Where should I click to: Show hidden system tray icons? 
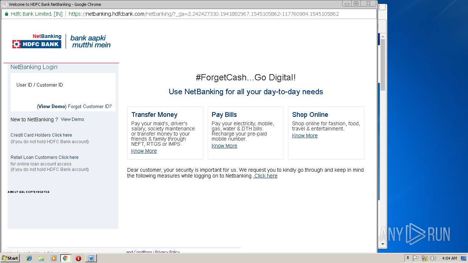click(408, 258)
